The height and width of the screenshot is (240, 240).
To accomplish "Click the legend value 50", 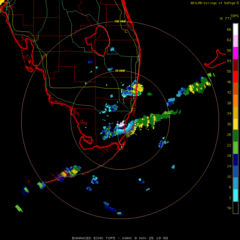I will point(229,71).
